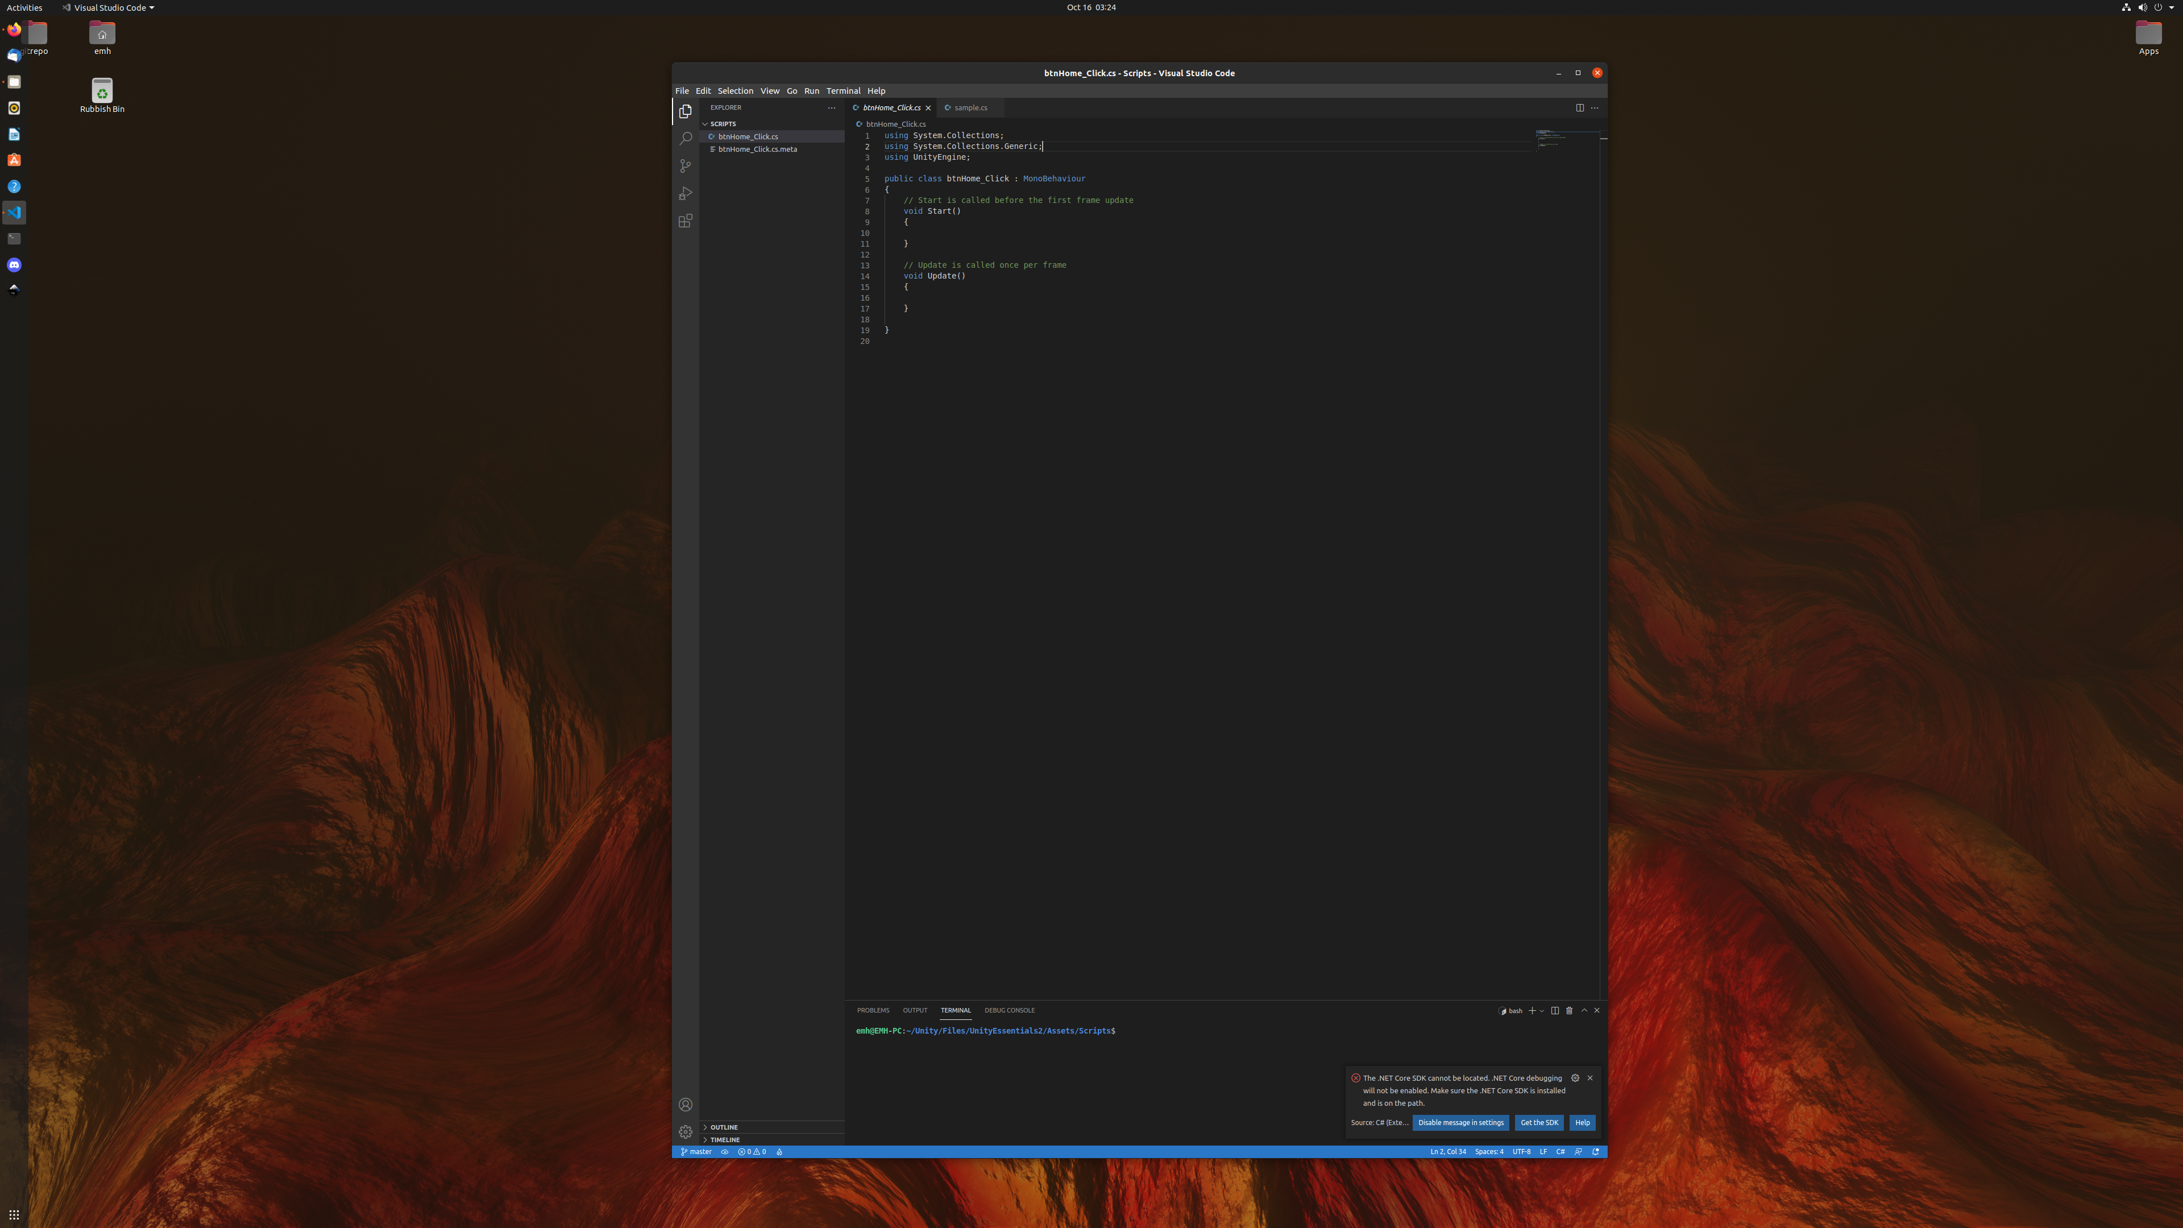Expand the OUTLINE section
Screen dimensions: 2183x1228
tap(771, 1127)
